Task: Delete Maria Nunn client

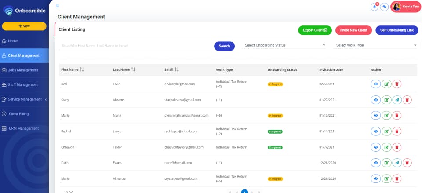Action: pos(397,116)
